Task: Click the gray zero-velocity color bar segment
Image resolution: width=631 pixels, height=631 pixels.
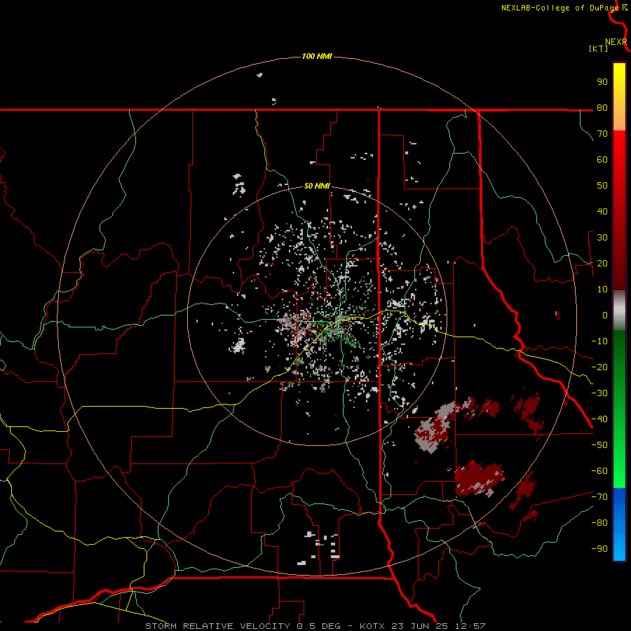Action: 619,311
